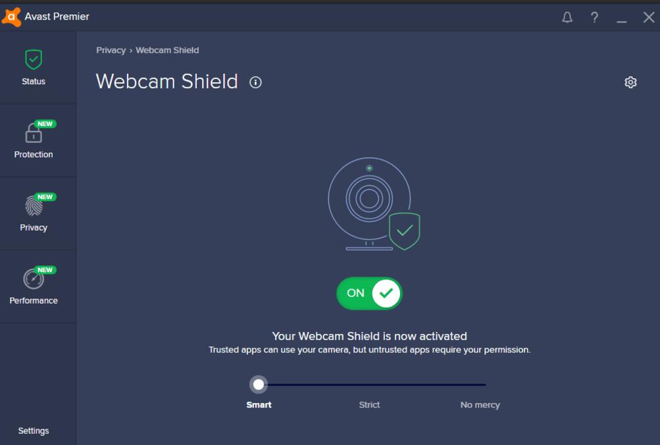The height and width of the screenshot is (445, 660).
Task: Open Settings in the sidebar
Action: click(34, 431)
